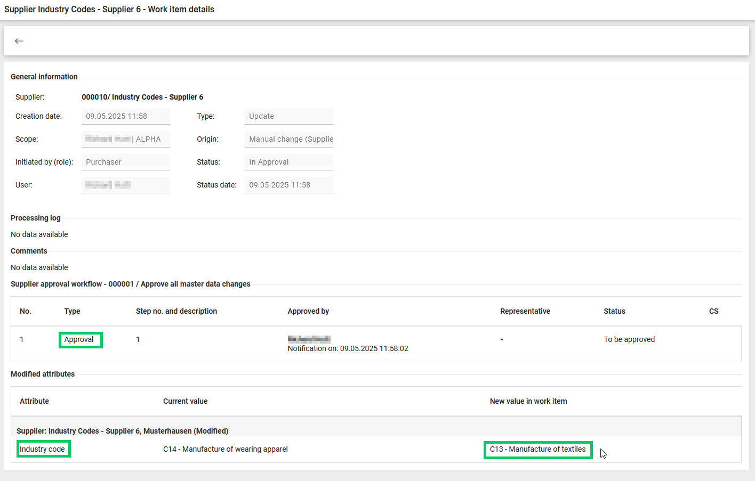Click the Industry code attribute label

point(43,449)
